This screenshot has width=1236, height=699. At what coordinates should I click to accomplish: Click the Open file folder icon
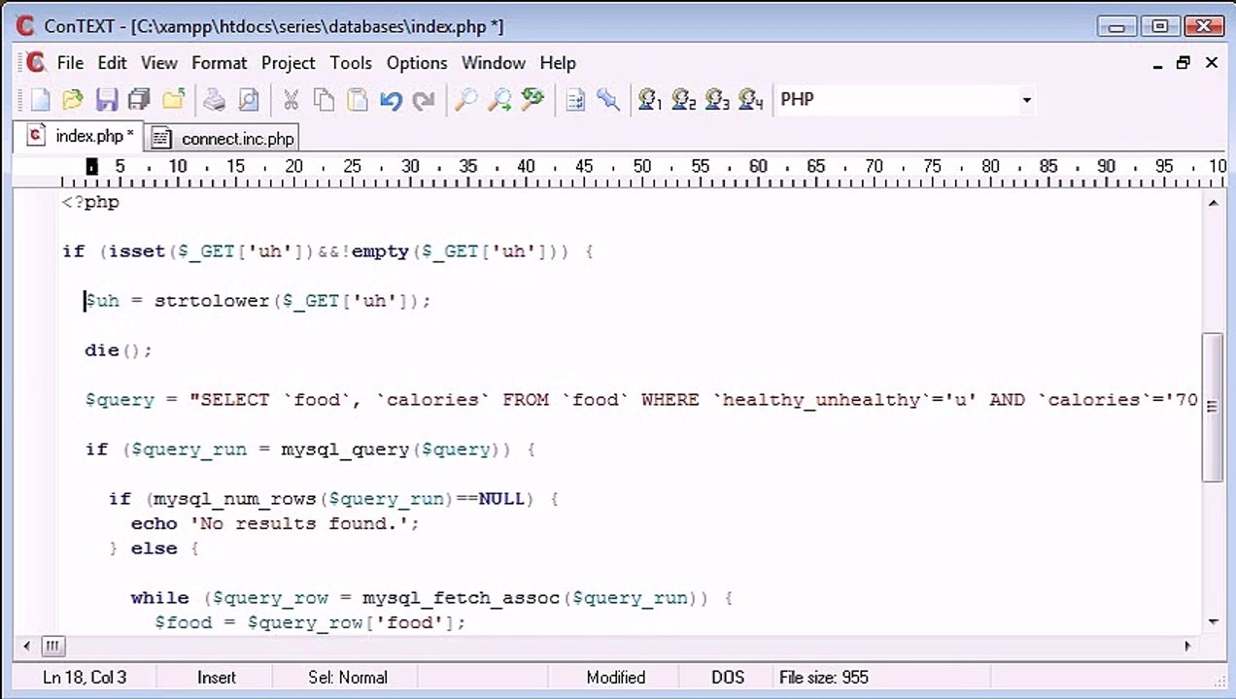click(x=73, y=99)
